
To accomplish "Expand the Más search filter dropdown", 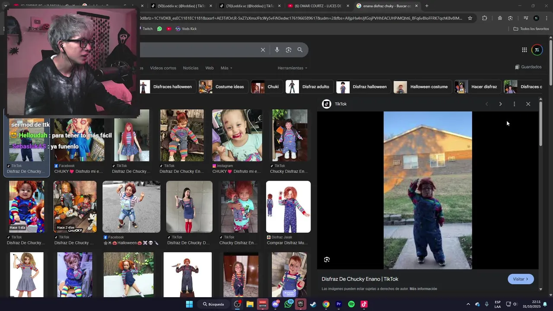I will click(226, 68).
